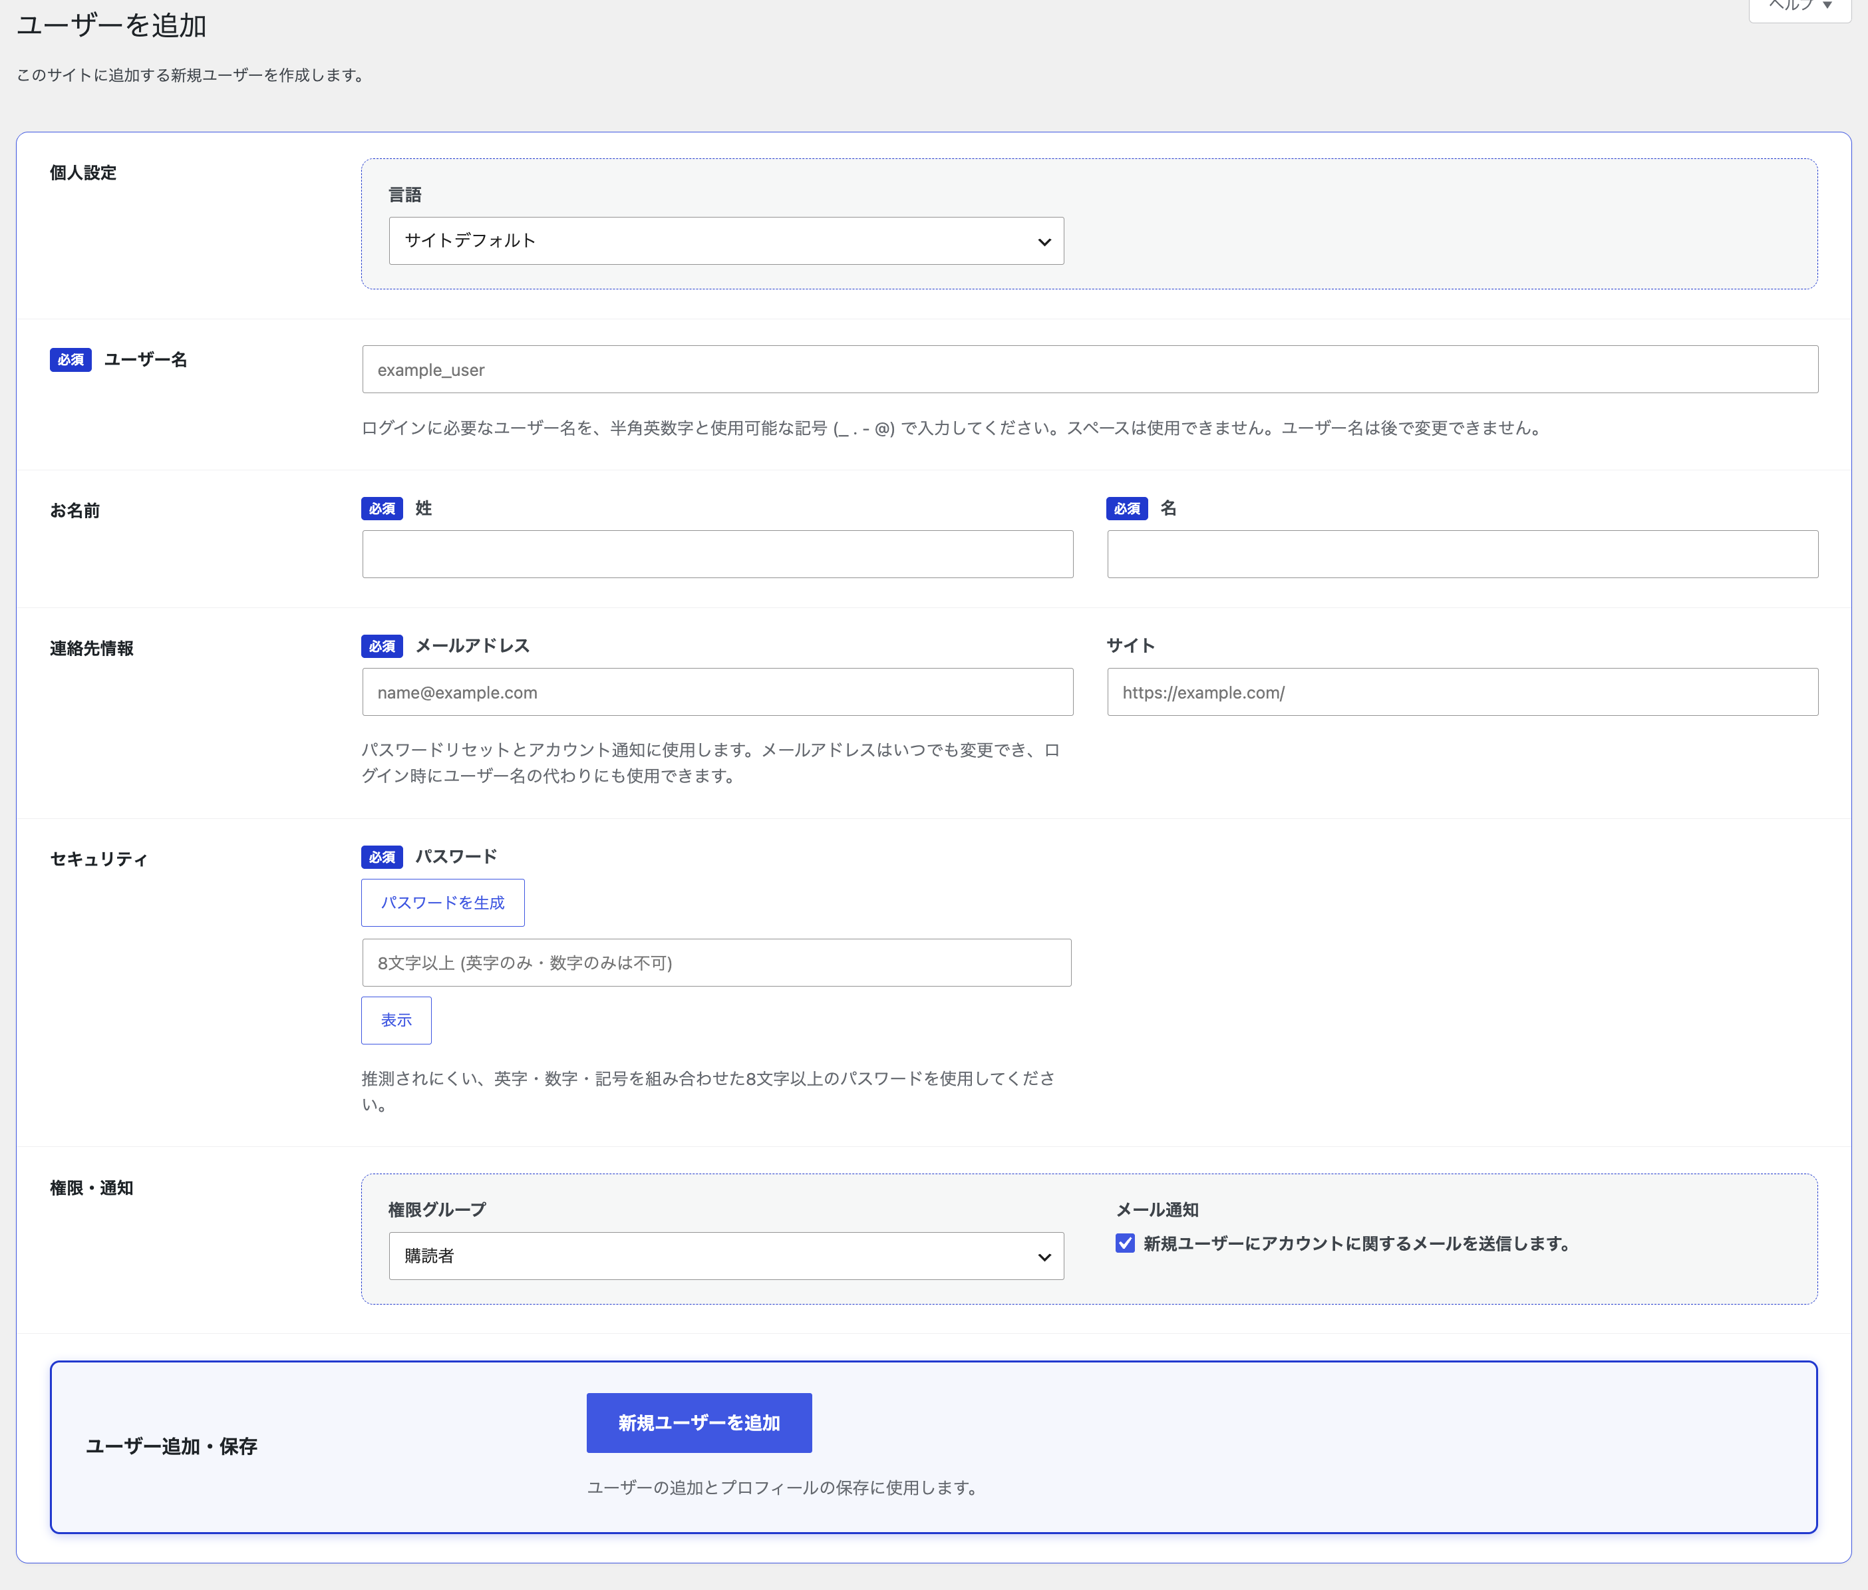Viewport: 1868px width, 1590px height.
Task: Click the メールアドレス input field
Action: [x=717, y=693]
